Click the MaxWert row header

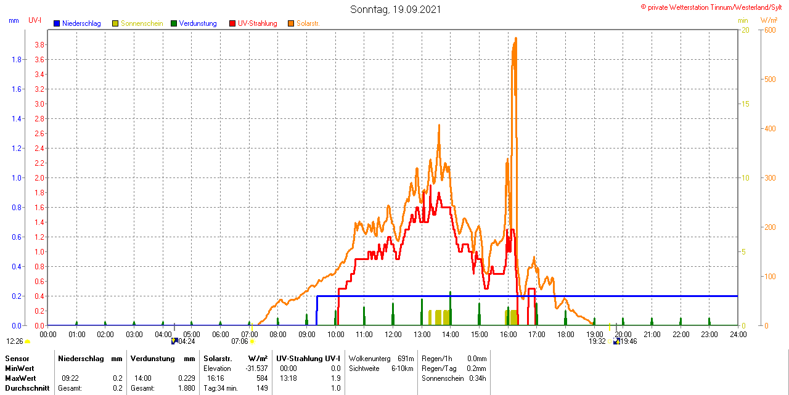(21, 378)
